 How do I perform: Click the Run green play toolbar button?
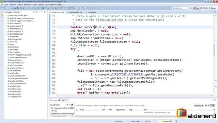(43, 8)
